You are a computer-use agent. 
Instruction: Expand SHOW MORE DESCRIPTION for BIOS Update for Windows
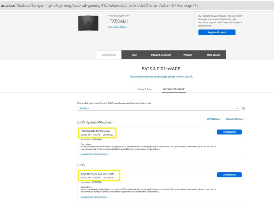click(x=94, y=154)
